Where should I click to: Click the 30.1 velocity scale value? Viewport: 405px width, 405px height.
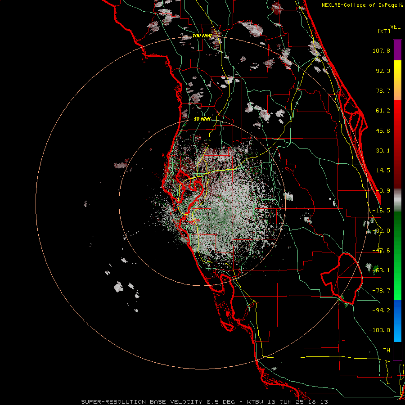coord(383,151)
